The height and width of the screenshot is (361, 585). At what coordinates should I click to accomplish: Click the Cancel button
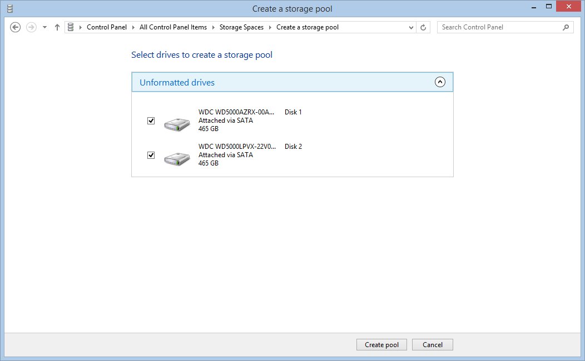[x=432, y=345]
